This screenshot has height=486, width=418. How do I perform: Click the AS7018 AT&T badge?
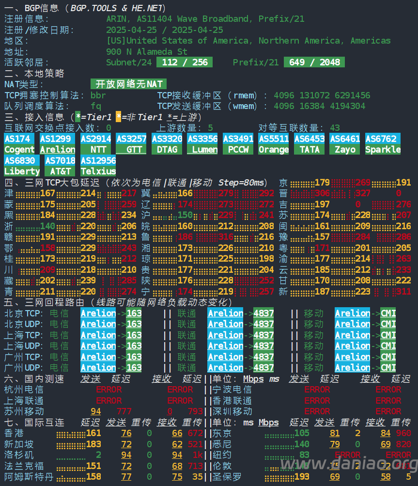point(60,166)
